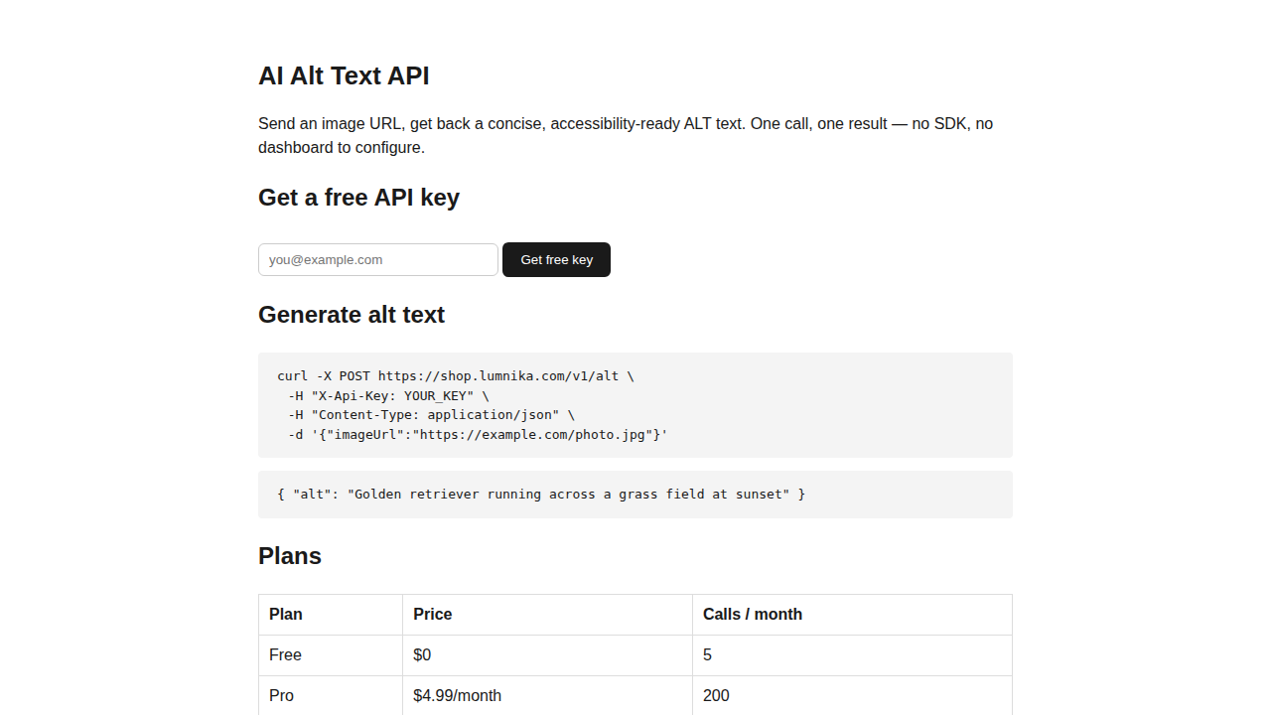Click the Get free key button
Viewport: 1271px width, 715px height.
click(x=556, y=260)
